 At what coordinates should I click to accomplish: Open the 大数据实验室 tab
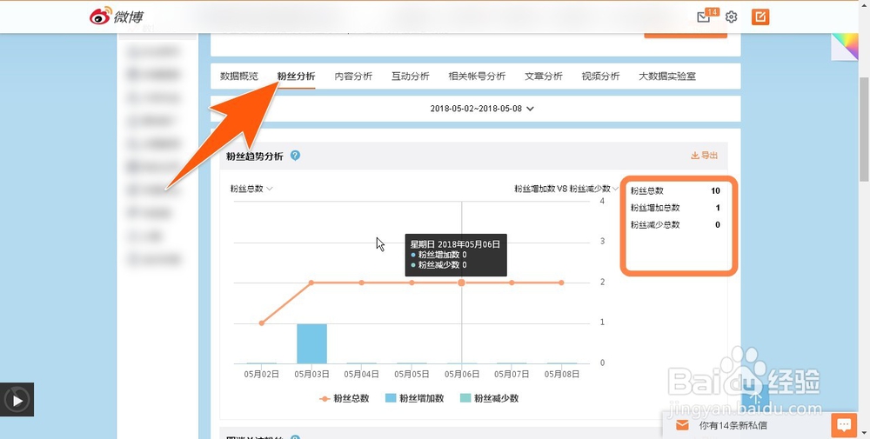pos(667,76)
